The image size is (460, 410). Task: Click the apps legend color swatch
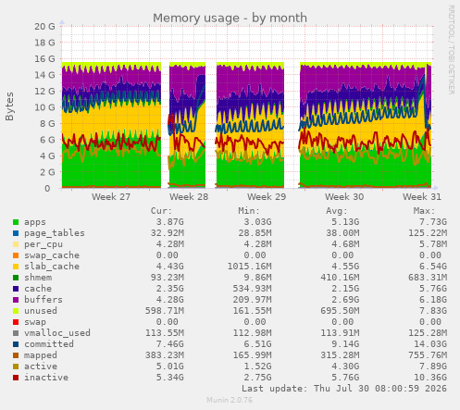pyautogui.click(x=16, y=222)
